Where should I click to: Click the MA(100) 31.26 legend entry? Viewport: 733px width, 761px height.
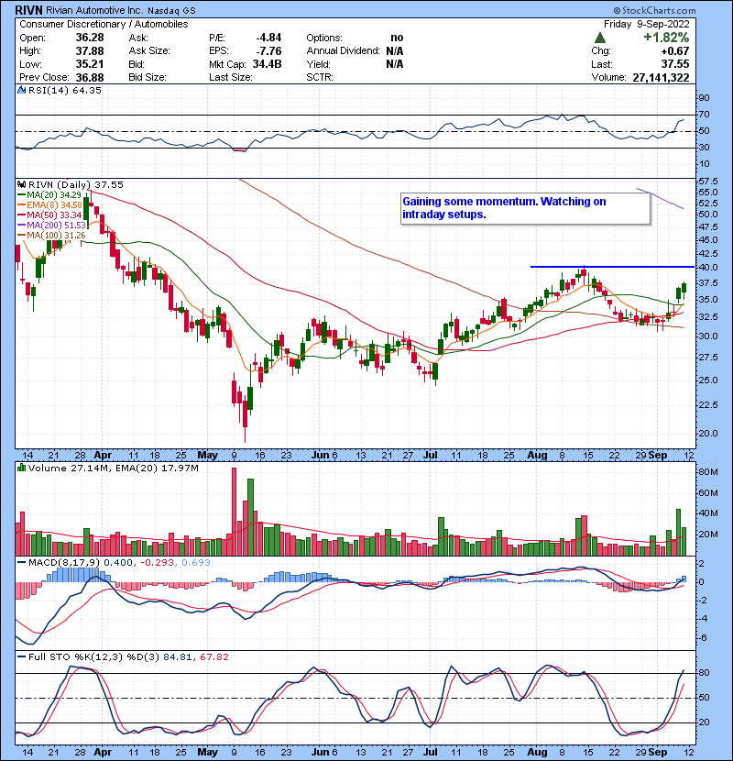[x=52, y=236]
